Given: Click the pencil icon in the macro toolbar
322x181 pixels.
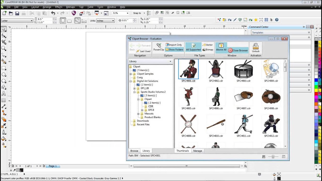Looking at the screenshot, I should click(x=235, y=20).
